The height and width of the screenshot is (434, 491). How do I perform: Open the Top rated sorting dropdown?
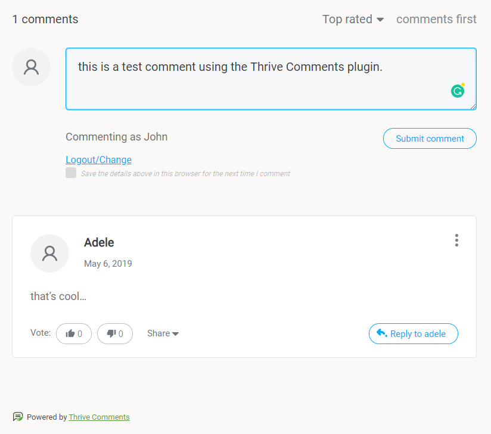tap(353, 19)
